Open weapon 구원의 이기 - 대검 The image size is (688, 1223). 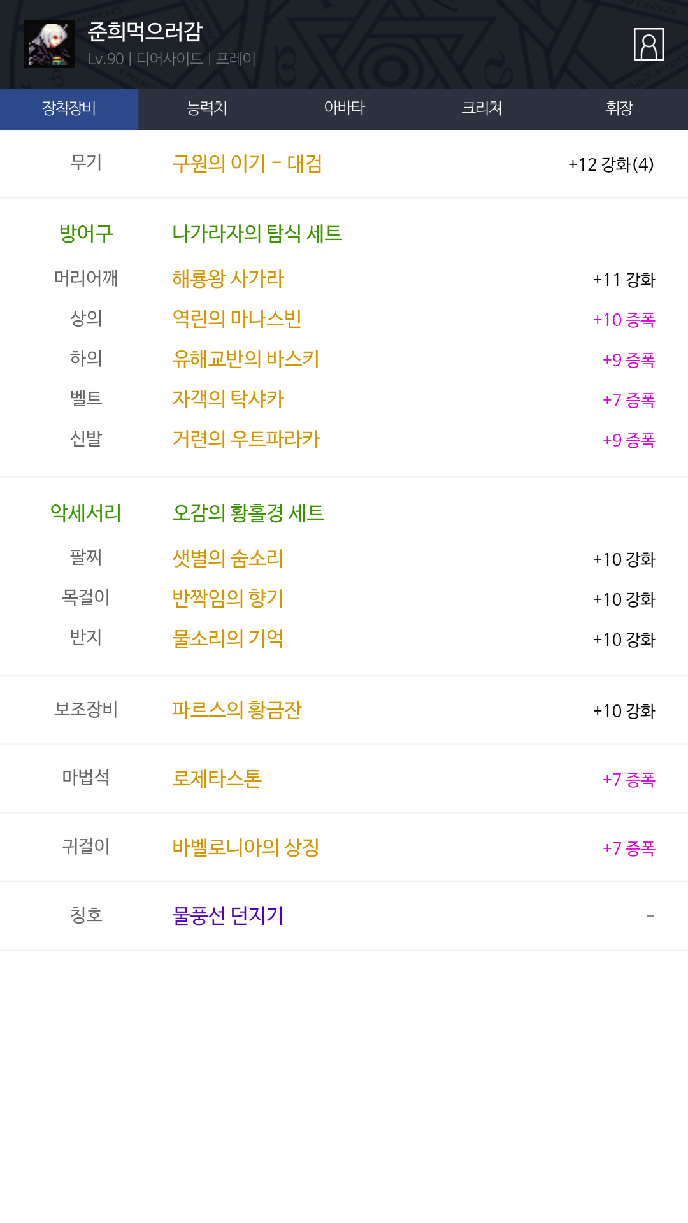247,164
